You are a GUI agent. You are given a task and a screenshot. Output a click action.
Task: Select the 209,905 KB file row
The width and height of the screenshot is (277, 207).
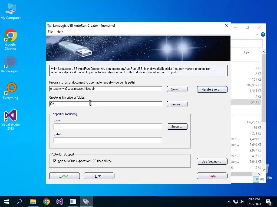(x=246, y=85)
